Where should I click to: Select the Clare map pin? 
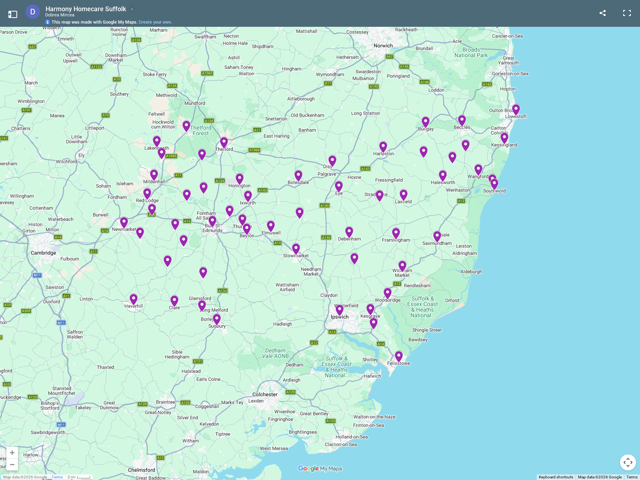point(174,300)
